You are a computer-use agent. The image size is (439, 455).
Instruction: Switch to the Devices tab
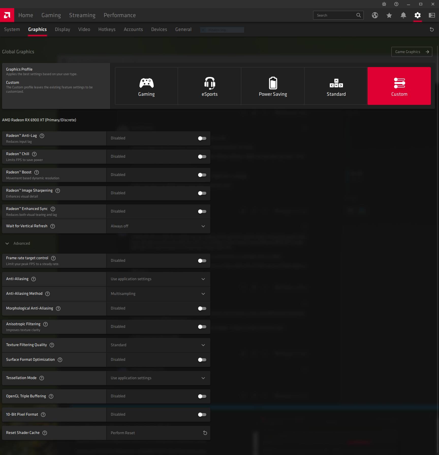[159, 29]
